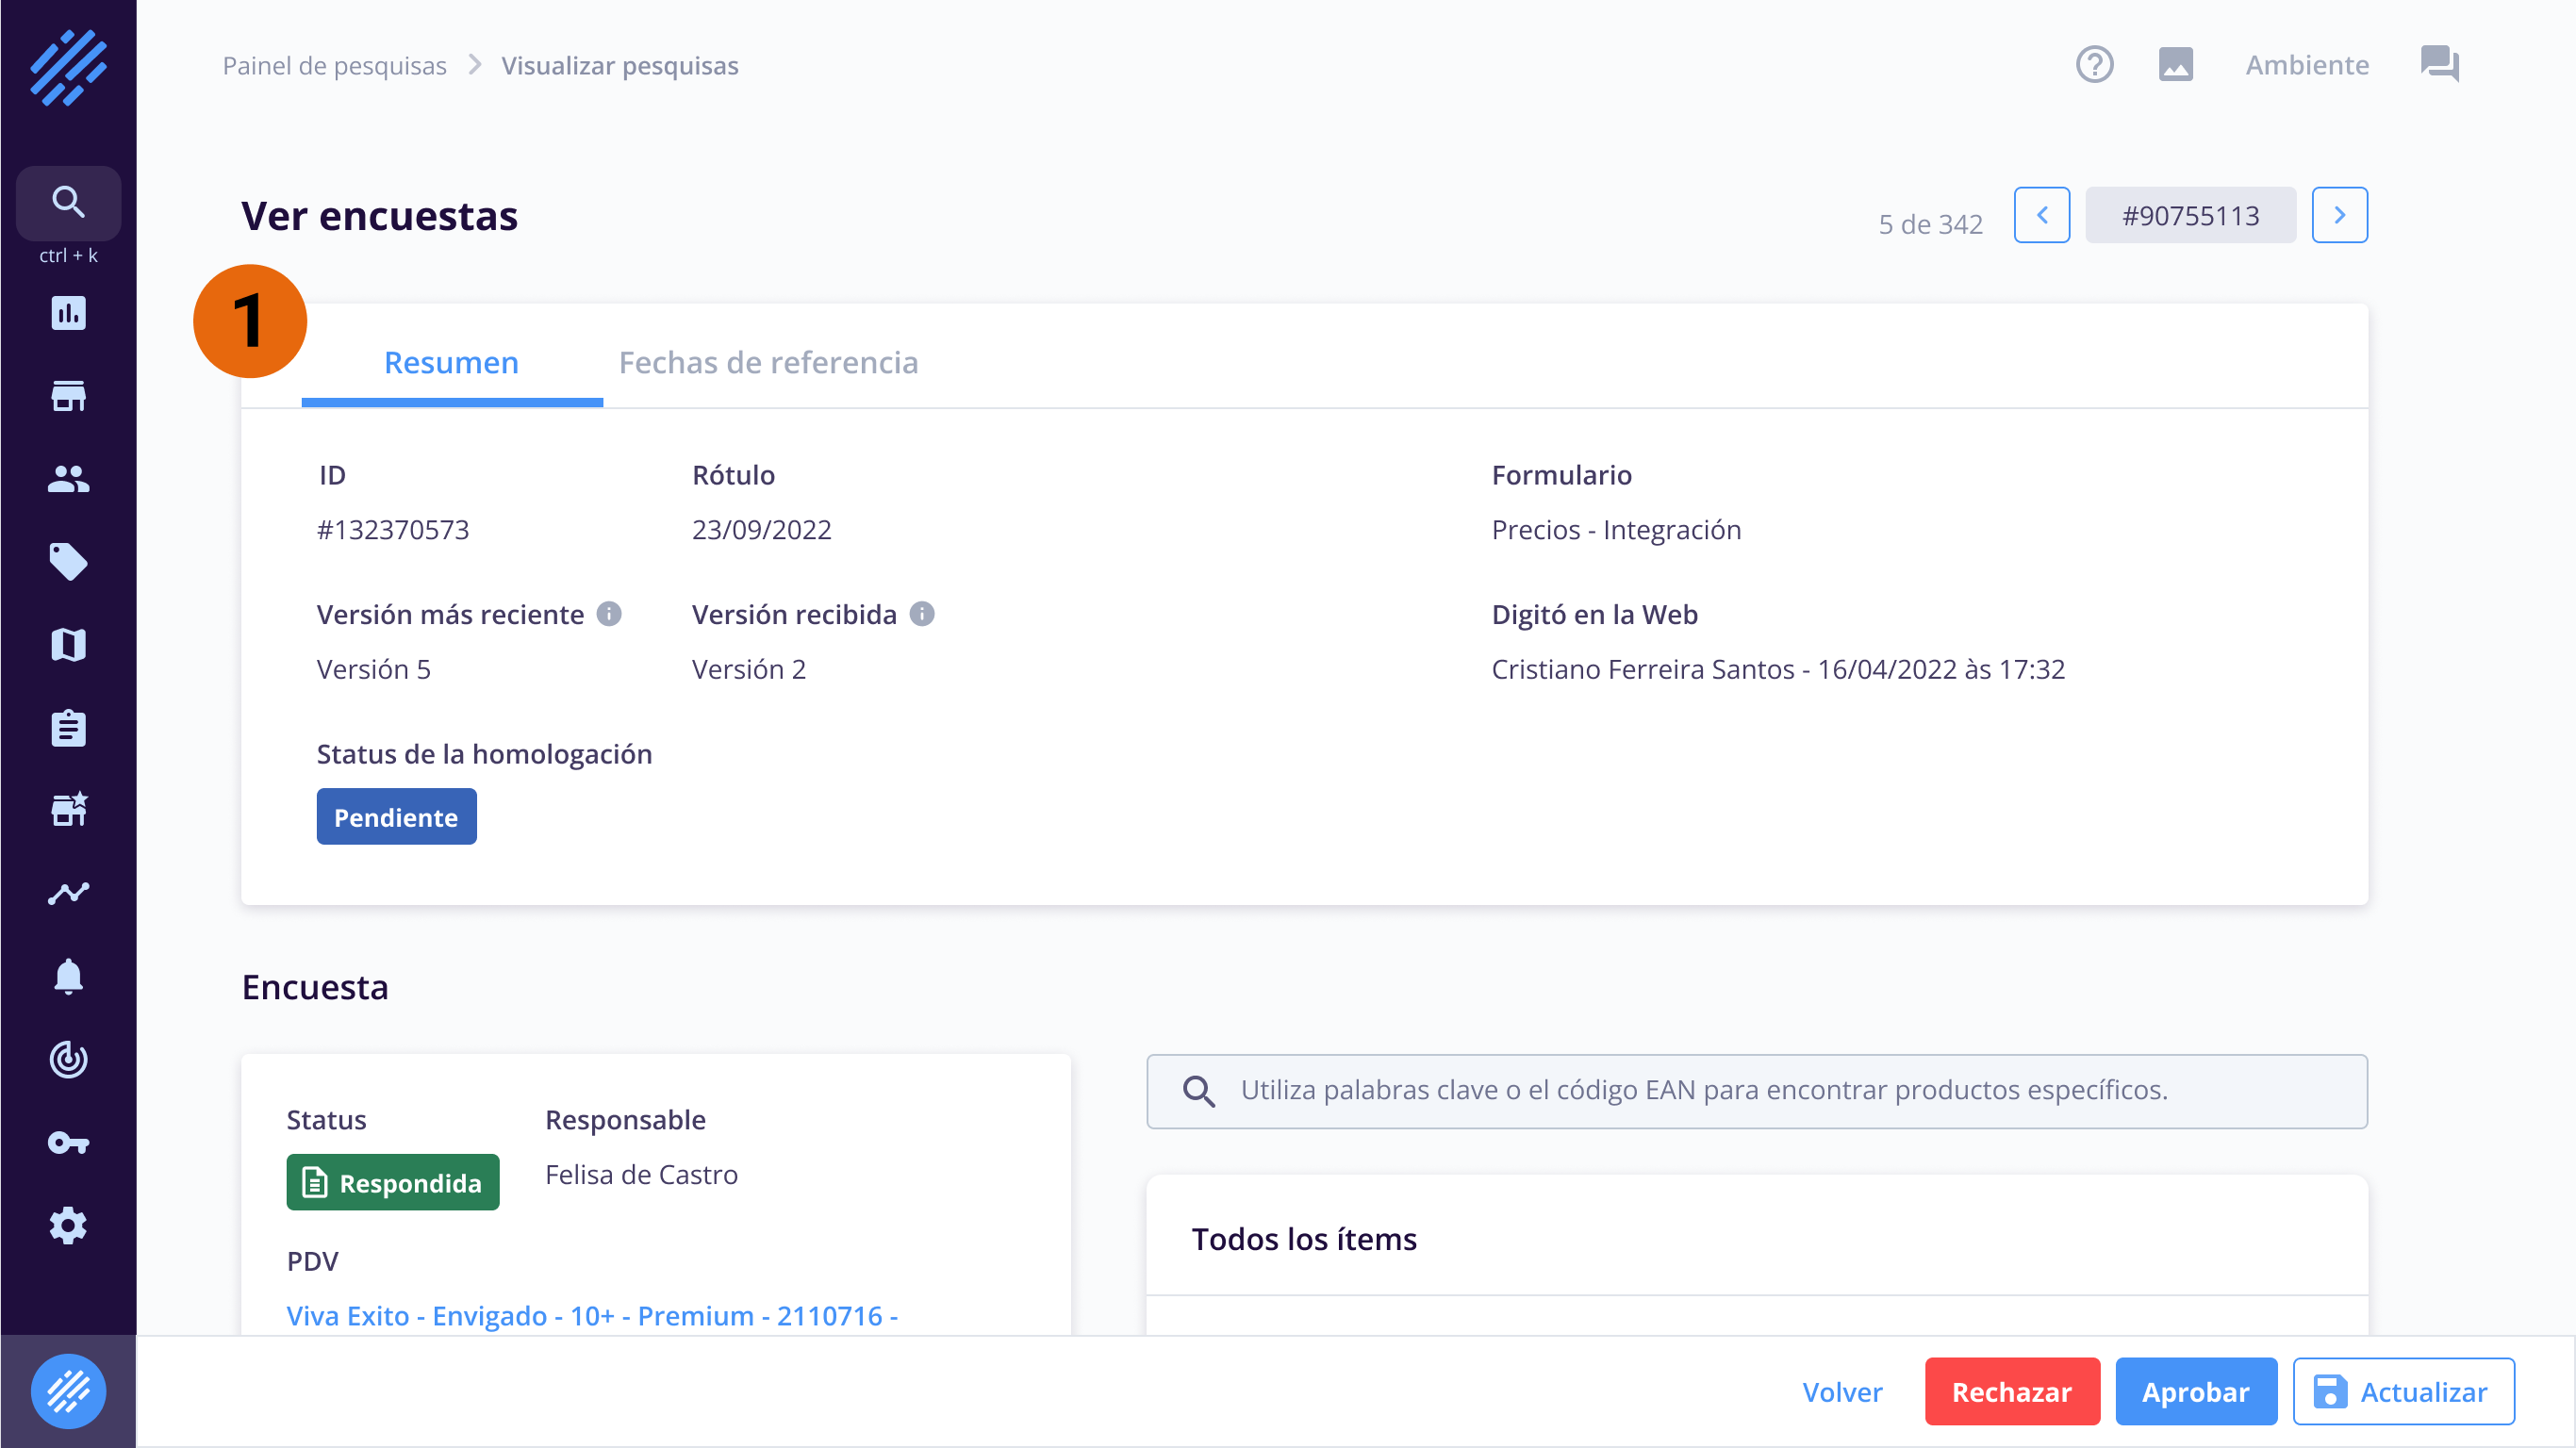The height and width of the screenshot is (1448, 2576).
Task: Switch to Fechas de referencia tab
Action: (x=768, y=362)
